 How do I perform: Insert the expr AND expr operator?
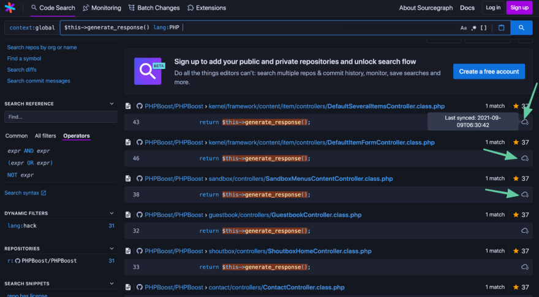click(29, 151)
